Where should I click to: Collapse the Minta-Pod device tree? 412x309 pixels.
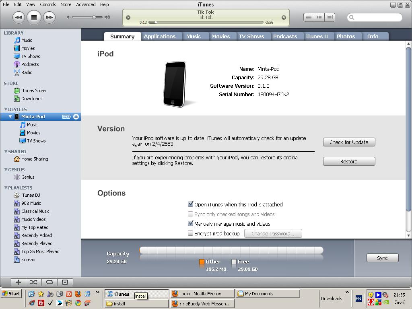pyautogui.click(x=10, y=117)
